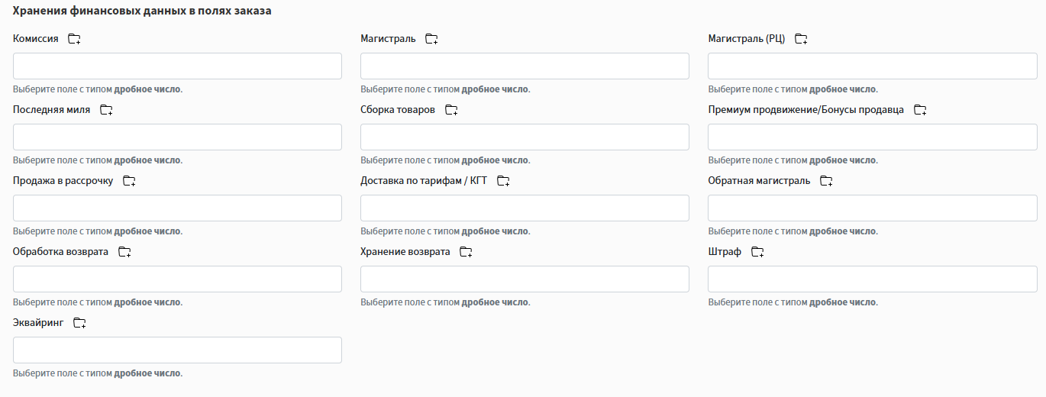Click the hint text under Штраф field
Image resolution: width=1046 pixels, height=397 pixels.
point(793,302)
